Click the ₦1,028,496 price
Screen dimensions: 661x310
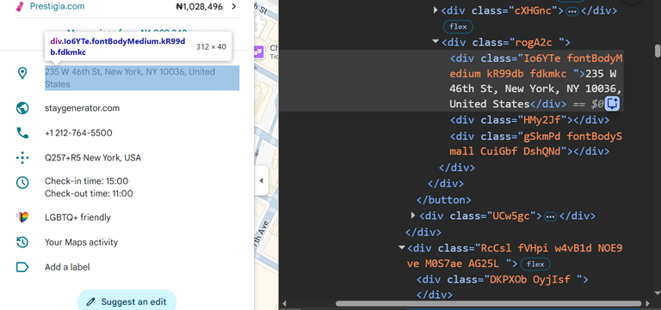click(199, 6)
